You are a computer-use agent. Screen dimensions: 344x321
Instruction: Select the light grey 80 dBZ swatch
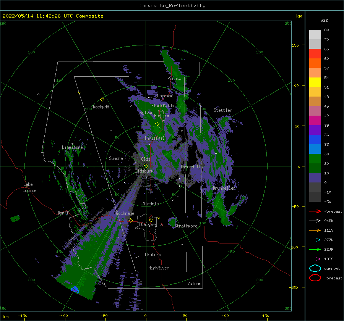click(x=315, y=35)
